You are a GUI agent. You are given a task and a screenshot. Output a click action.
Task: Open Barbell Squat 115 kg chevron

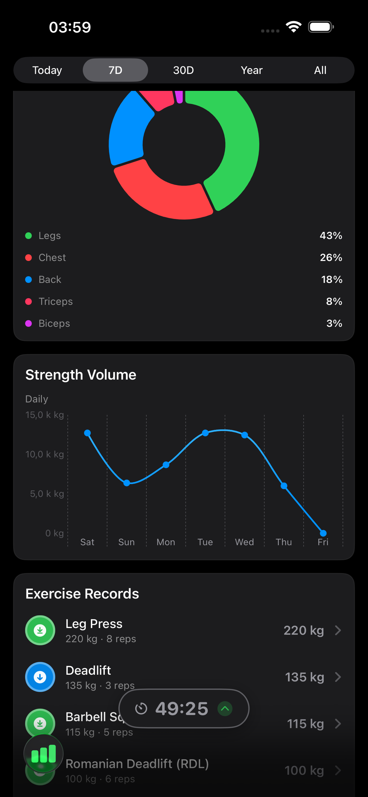point(338,723)
